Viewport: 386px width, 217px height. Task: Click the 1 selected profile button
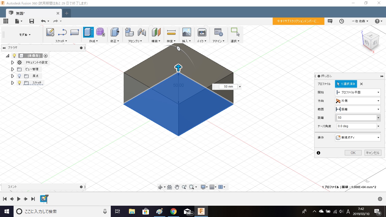(346, 84)
